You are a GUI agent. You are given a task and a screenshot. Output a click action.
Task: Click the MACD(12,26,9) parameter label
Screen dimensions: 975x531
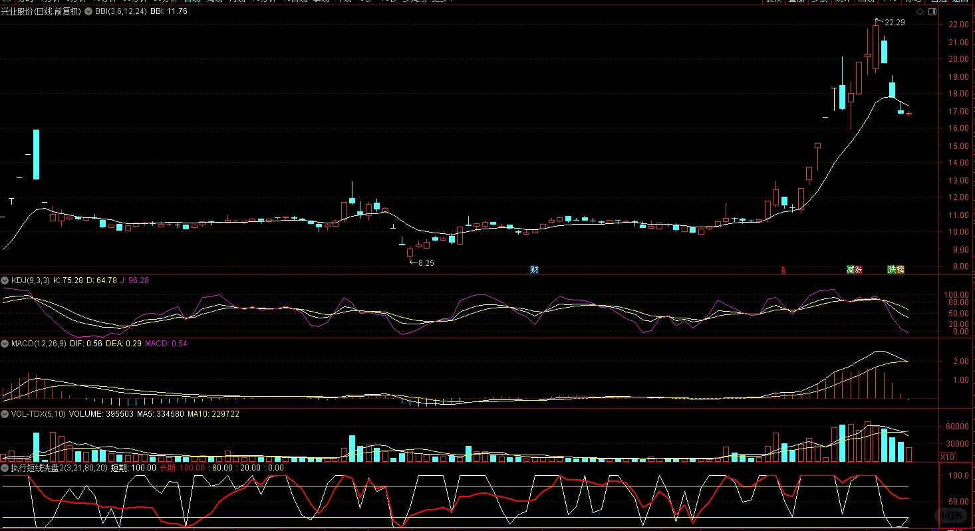click(x=37, y=344)
